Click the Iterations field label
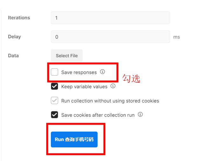 [x=19, y=18]
